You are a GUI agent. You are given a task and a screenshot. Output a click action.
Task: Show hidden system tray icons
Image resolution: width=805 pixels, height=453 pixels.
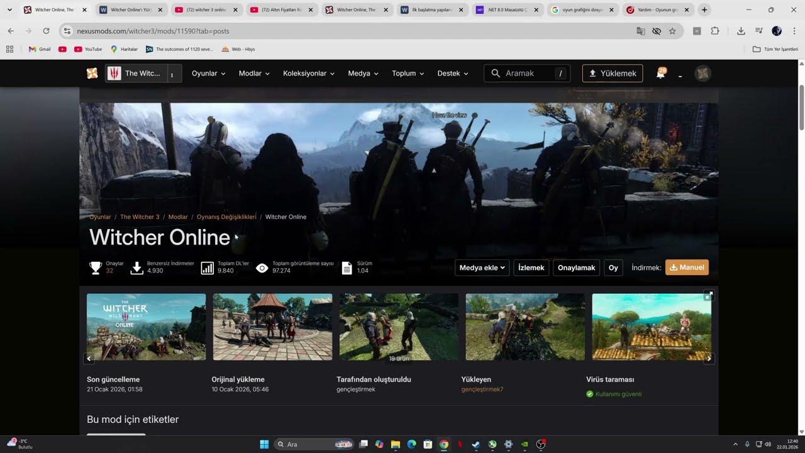tap(735, 444)
